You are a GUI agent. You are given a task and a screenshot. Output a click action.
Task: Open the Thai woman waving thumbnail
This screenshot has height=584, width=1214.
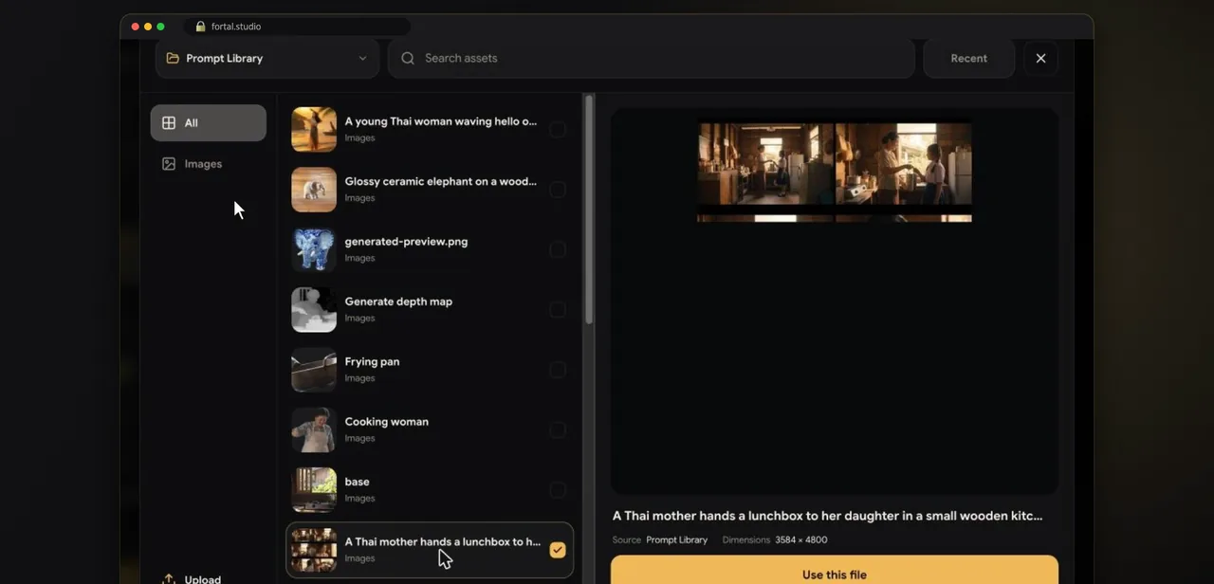click(314, 129)
